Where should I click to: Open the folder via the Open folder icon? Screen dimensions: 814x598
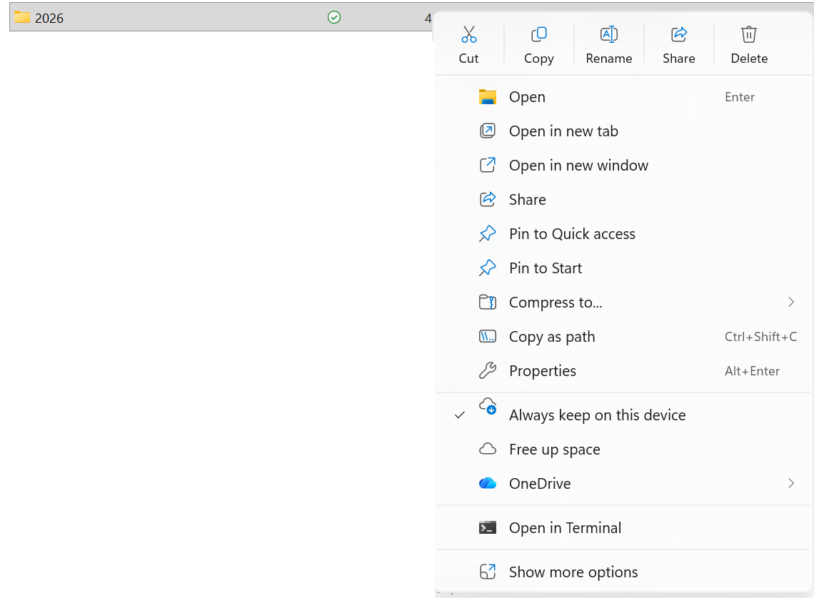[x=488, y=96]
